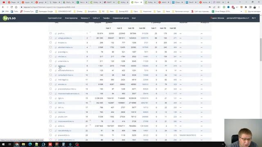262x147 pixels.
Task: Click the webcam video overlay
Action: coord(243,133)
